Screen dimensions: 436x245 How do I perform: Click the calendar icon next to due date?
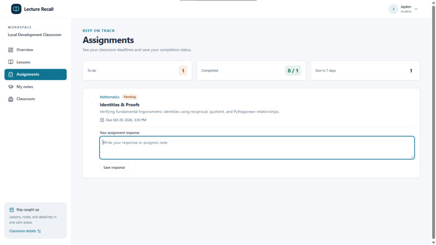102,120
